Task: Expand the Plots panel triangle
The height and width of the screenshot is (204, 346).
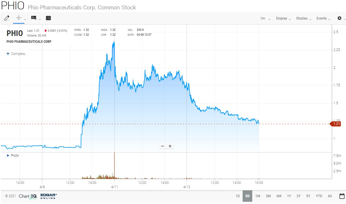Action: 8,156
